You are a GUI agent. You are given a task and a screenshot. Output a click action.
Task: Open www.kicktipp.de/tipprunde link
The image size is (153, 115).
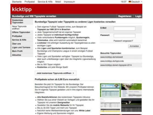[x=112, y=61]
